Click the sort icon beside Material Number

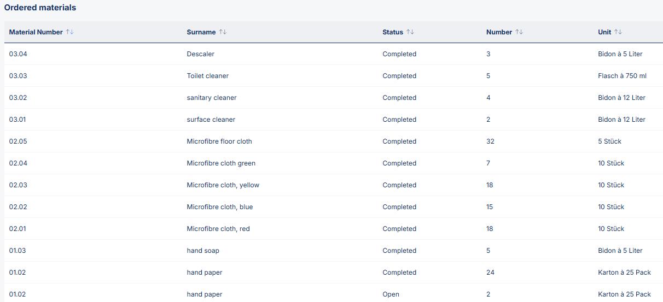pyautogui.click(x=69, y=32)
